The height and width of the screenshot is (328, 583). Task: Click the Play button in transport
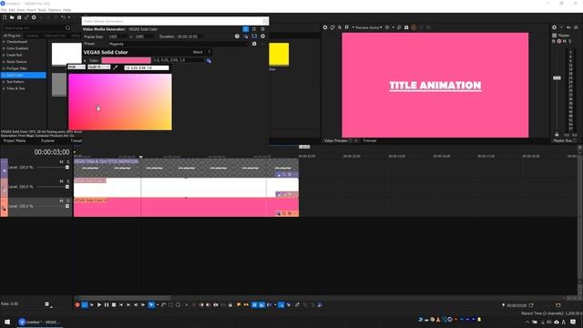99,305
